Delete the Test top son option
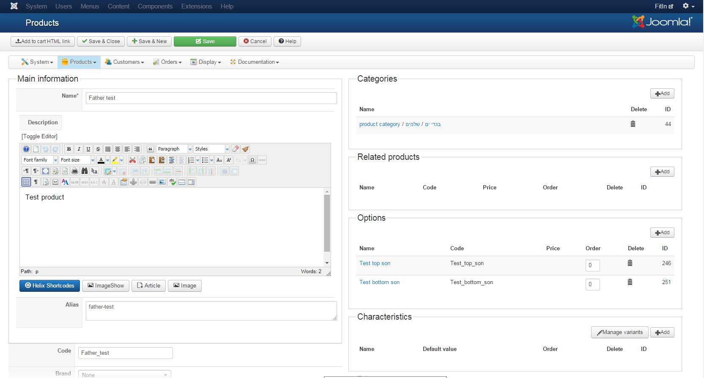Image resolution: width=704 pixels, height=378 pixels. tap(630, 263)
